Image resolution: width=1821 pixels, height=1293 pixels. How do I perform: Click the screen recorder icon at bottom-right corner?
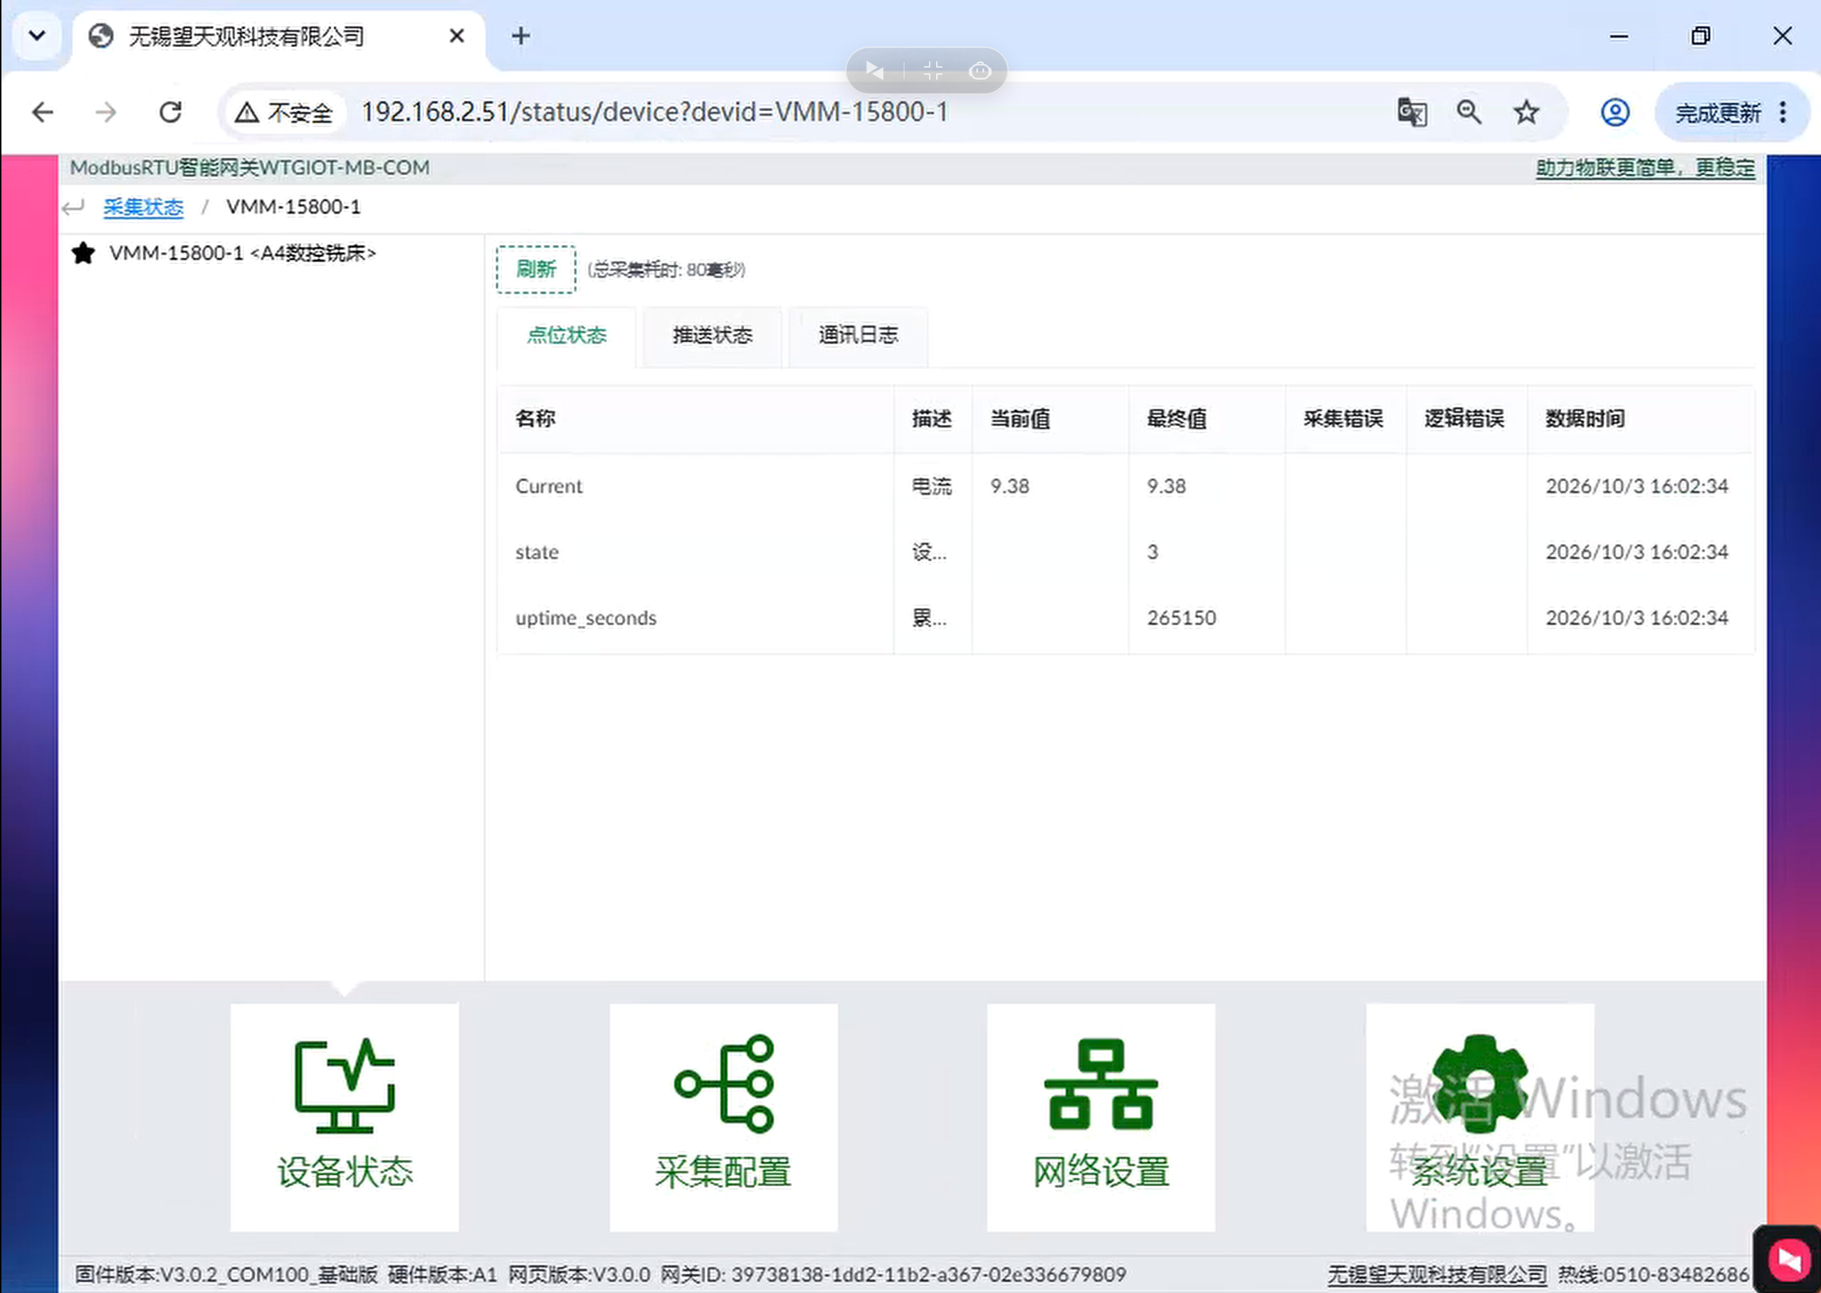coord(1788,1260)
